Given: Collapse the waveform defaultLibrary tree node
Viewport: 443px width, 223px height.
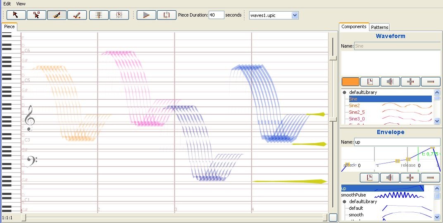Looking at the screenshot, I should point(344,93).
